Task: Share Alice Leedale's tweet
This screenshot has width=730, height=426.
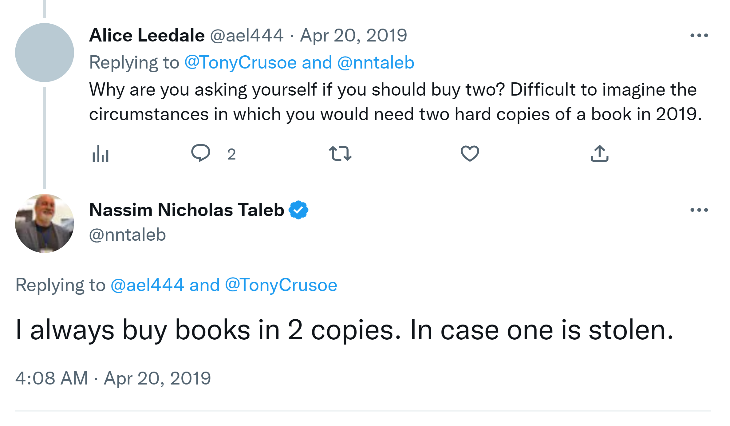Action: pyautogui.click(x=599, y=153)
